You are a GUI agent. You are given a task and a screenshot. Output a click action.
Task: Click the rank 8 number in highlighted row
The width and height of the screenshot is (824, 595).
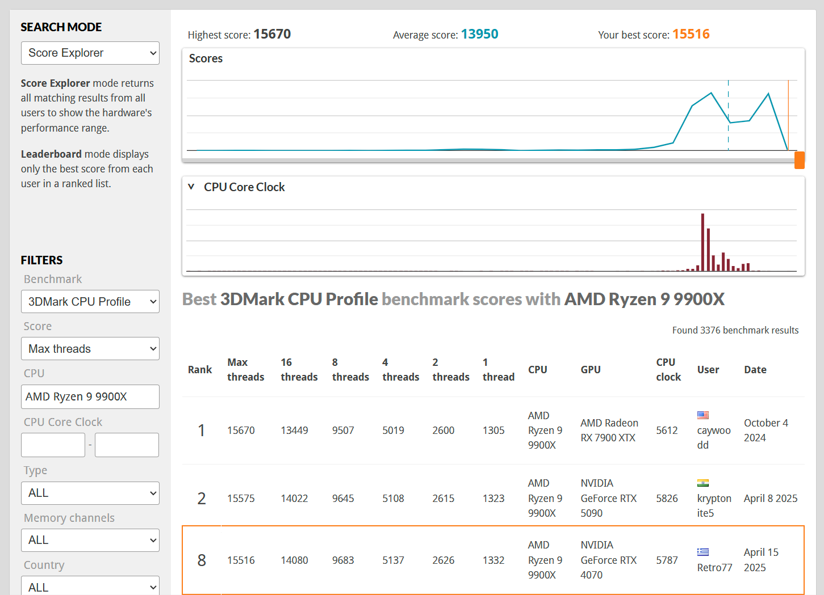click(x=202, y=560)
